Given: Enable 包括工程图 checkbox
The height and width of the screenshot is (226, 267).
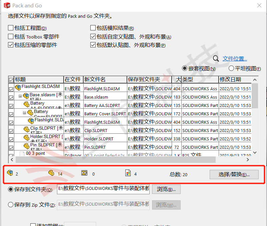Looking at the screenshot, I should (11, 28).
